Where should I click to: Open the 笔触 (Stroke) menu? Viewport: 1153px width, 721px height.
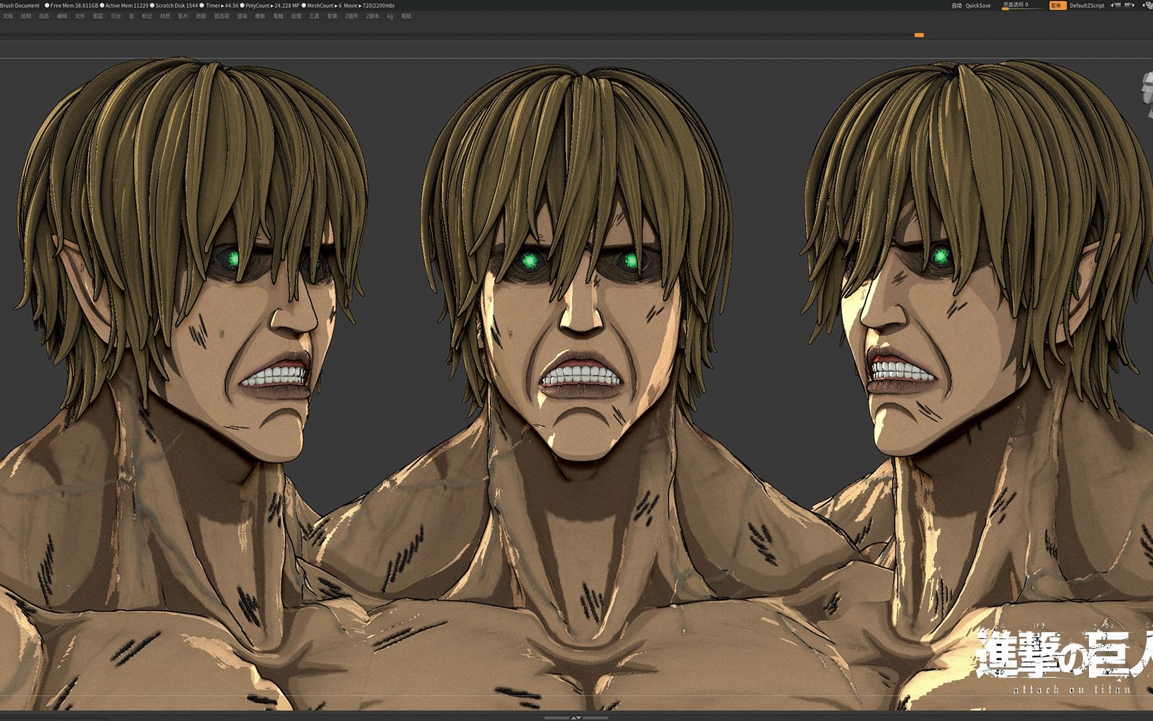point(278,16)
